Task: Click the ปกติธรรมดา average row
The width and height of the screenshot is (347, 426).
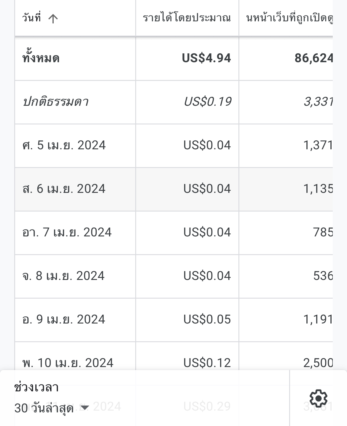Action: coord(174,102)
